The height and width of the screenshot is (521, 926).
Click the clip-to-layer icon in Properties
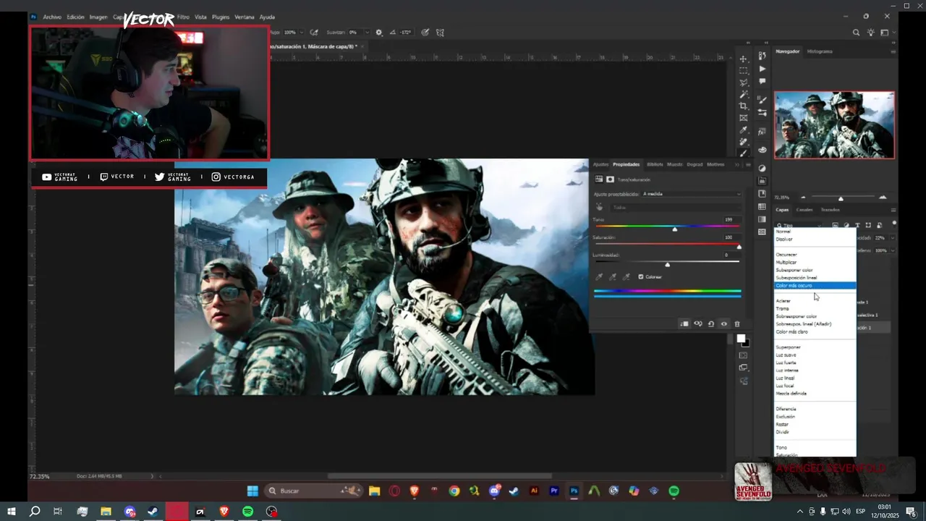point(684,324)
